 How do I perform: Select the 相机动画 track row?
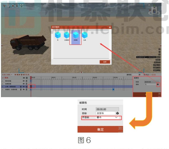coord(14,81)
